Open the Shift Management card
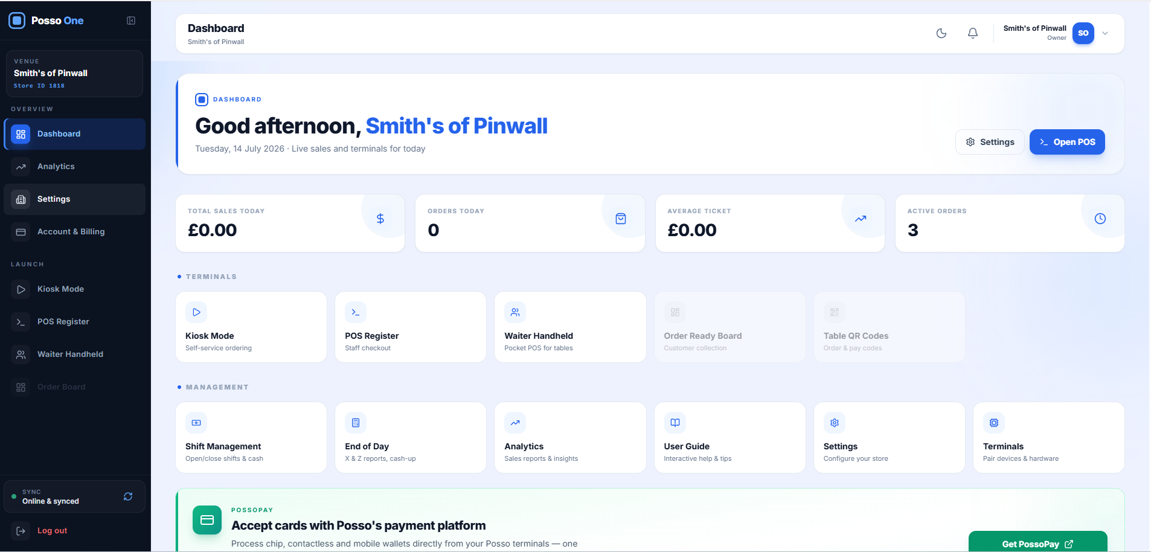This screenshot has width=1151, height=552. coord(251,438)
